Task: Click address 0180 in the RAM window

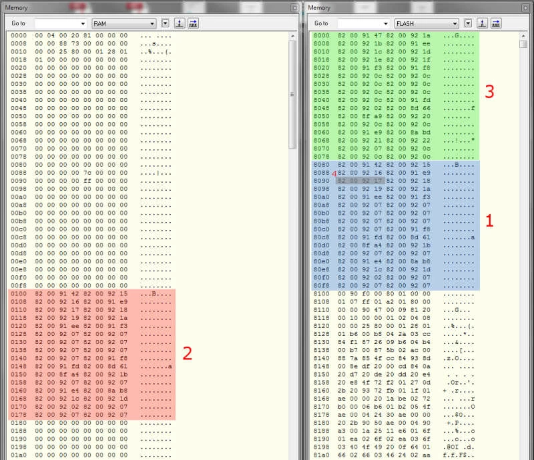Action: 19,423
